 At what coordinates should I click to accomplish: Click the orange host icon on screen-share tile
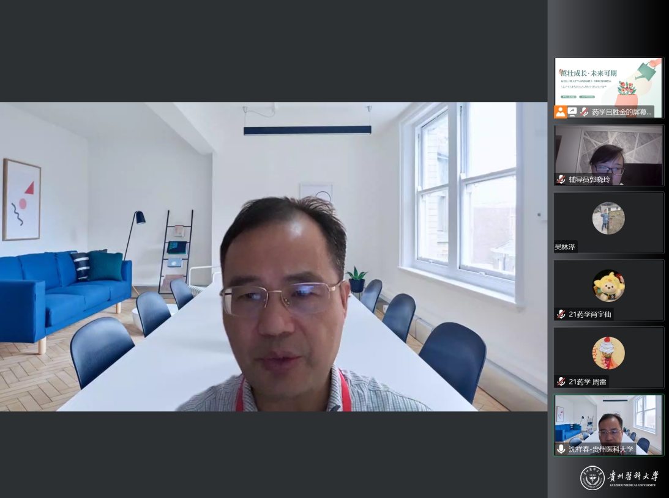point(560,112)
